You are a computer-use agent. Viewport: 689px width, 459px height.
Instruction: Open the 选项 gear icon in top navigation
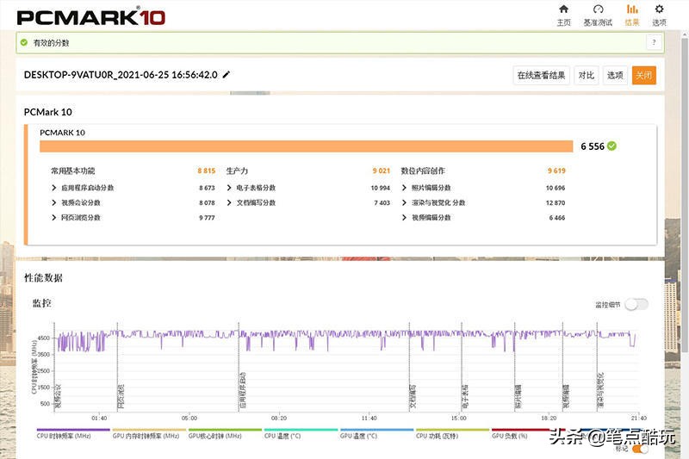pos(659,16)
